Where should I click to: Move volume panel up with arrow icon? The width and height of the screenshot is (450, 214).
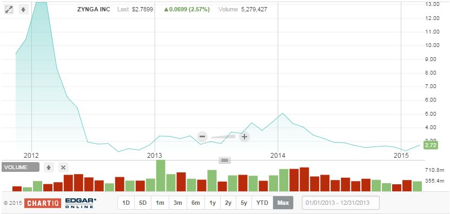click(x=49, y=167)
